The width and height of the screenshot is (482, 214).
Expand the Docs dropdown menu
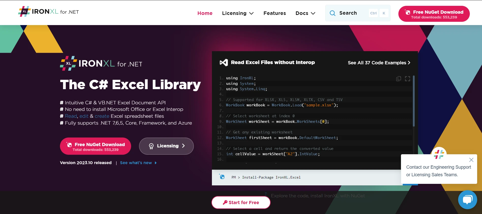[x=305, y=13]
